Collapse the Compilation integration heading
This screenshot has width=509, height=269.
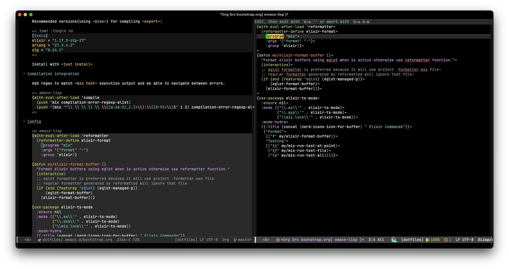coord(24,74)
